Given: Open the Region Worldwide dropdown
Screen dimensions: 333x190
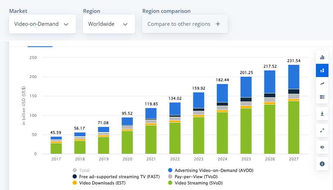Looking at the screenshot, I should [109, 24].
